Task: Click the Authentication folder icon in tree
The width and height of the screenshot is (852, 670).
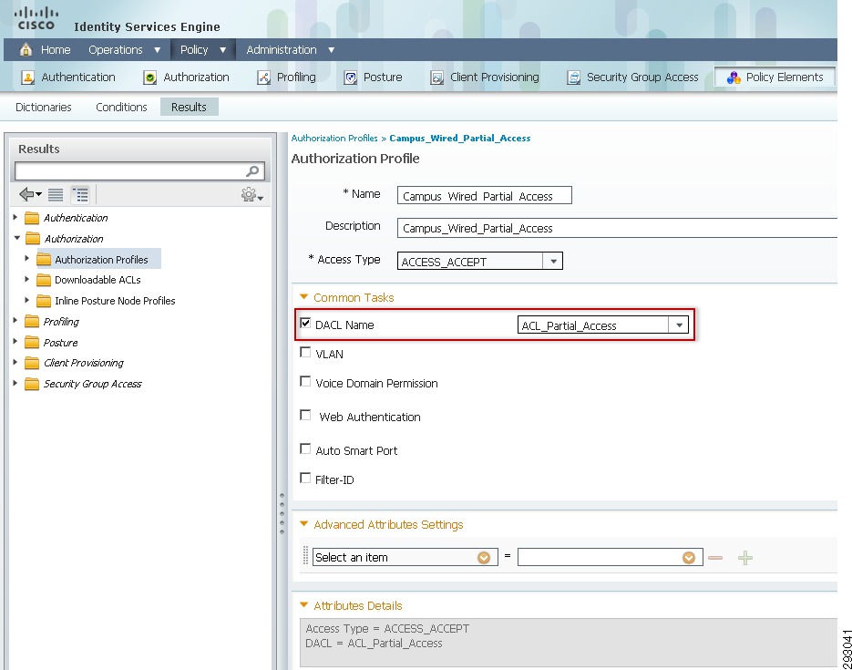Action: pyautogui.click(x=32, y=218)
